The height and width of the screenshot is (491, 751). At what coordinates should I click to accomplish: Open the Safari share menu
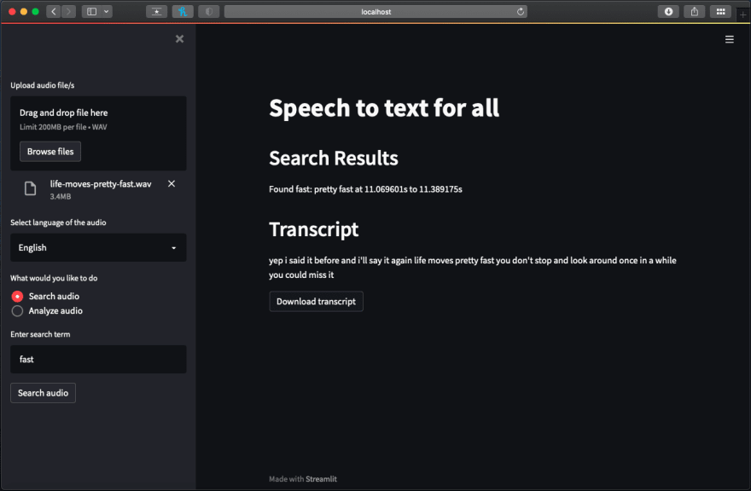coord(695,11)
